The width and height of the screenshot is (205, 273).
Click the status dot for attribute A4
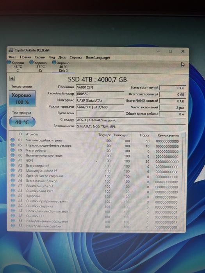(x=12, y=175)
